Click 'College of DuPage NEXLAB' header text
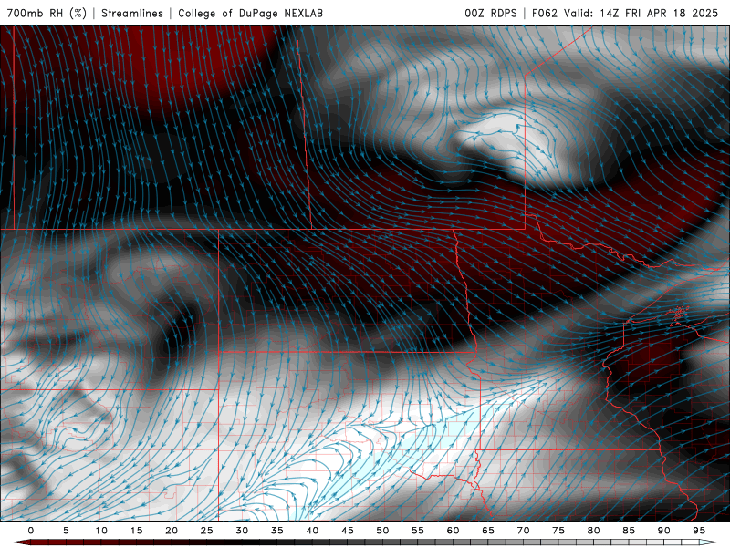 250,13
